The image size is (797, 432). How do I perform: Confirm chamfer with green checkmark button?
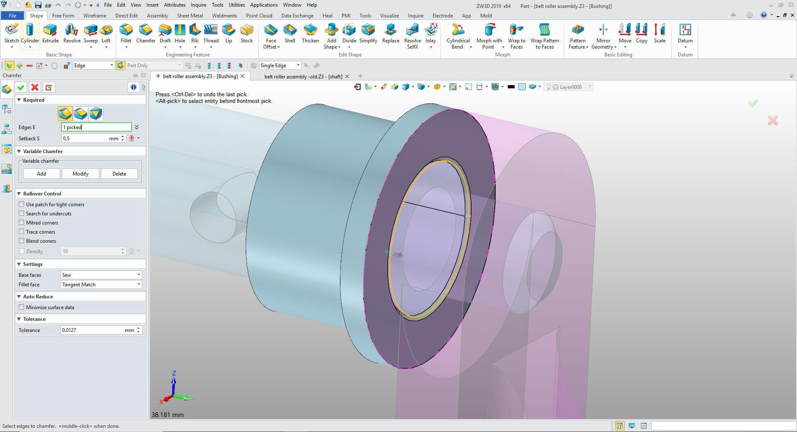click(x=21, y=87)
